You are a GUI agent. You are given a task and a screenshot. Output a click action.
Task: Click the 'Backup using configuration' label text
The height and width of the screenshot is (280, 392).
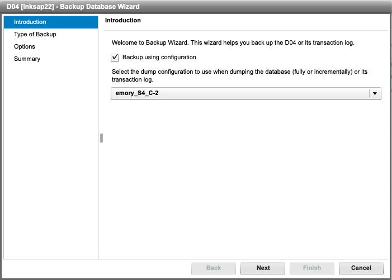pos(159,58)
